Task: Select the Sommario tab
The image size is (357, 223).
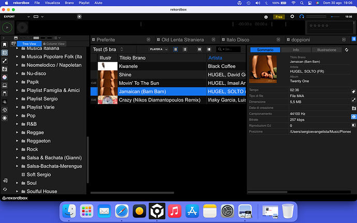Action: point(265,50)
